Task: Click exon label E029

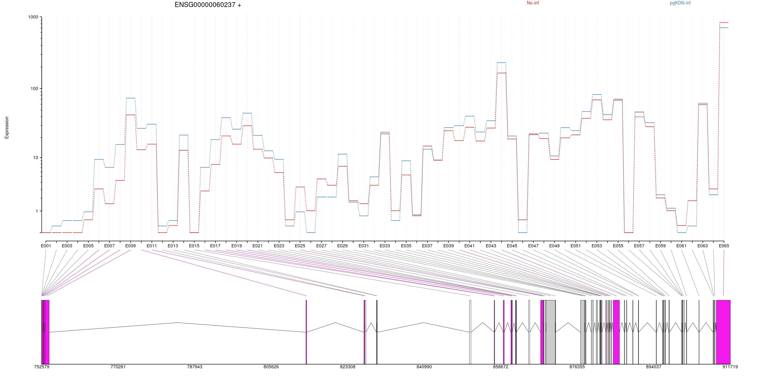Action: click(342, 246)
